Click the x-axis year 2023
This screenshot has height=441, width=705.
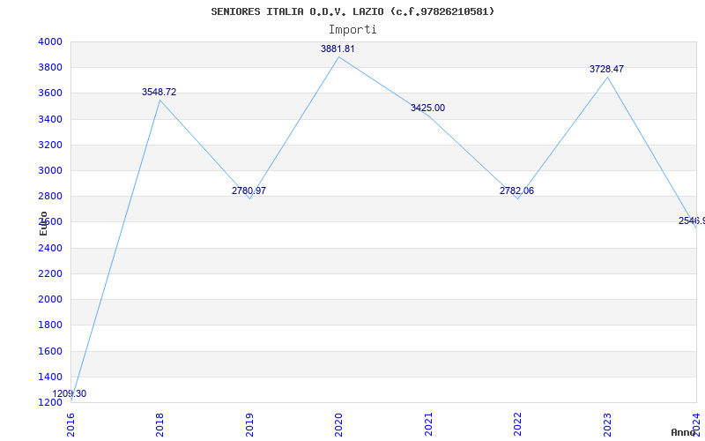tap(607, 425)
